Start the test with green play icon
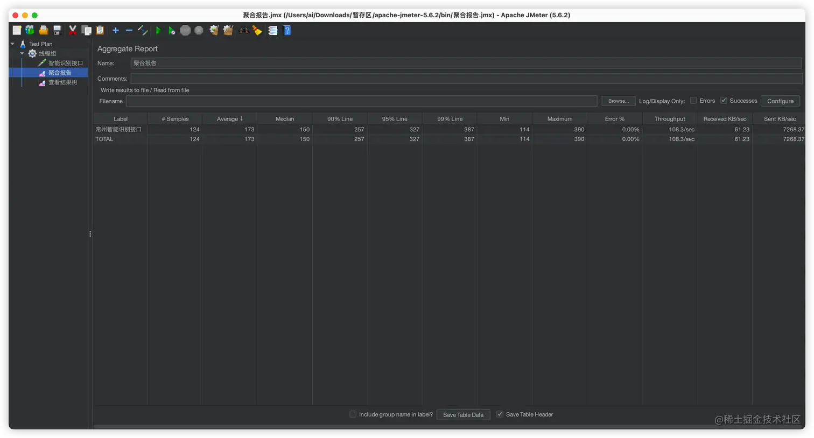Screen dimensions: 814x438 (x=158, y=31)
